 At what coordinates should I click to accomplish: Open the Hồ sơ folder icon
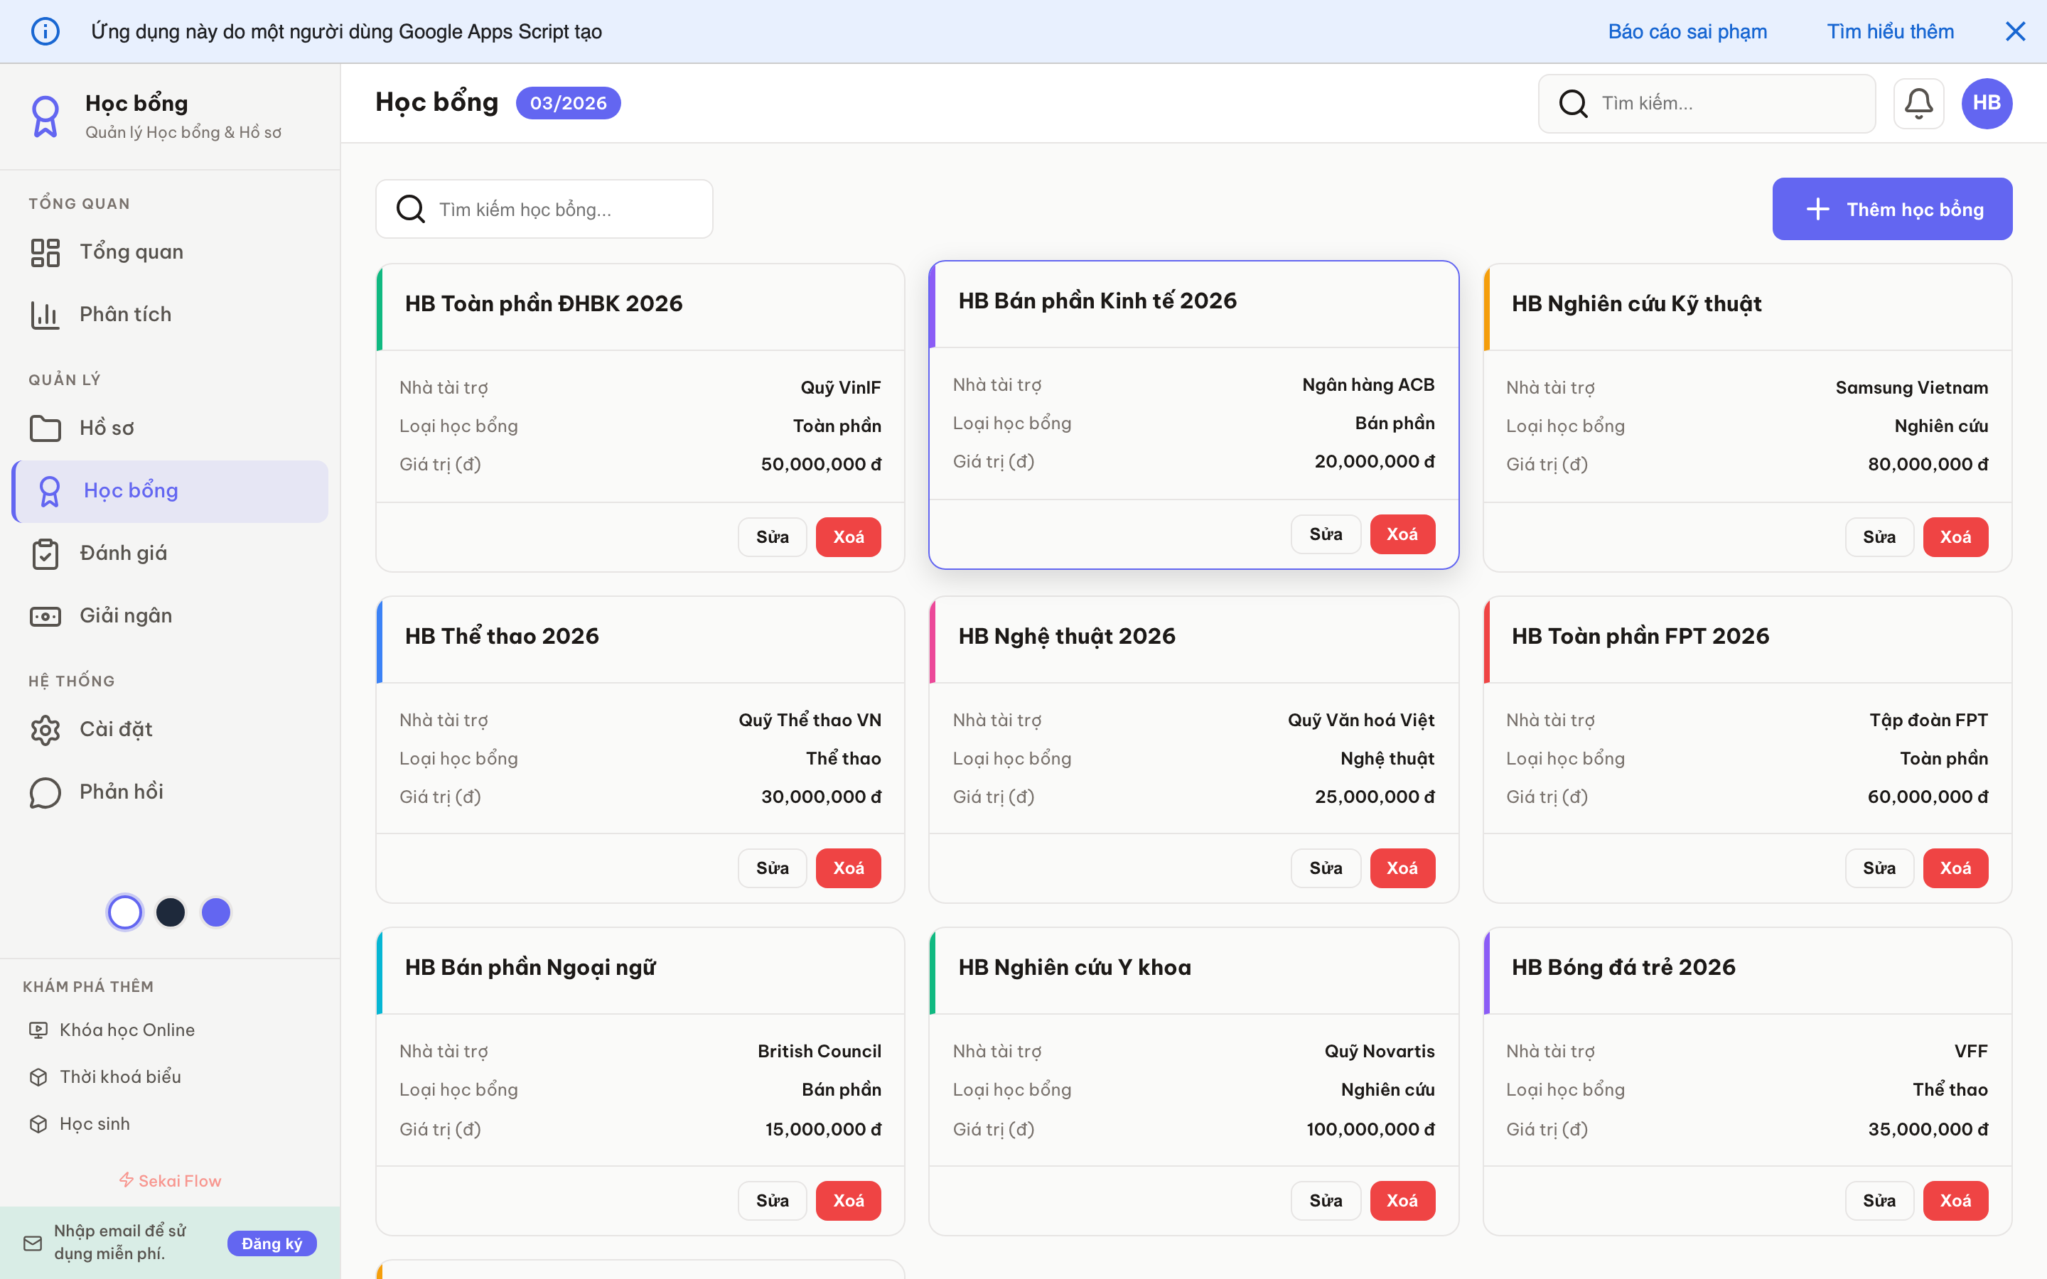coord(45,428)
